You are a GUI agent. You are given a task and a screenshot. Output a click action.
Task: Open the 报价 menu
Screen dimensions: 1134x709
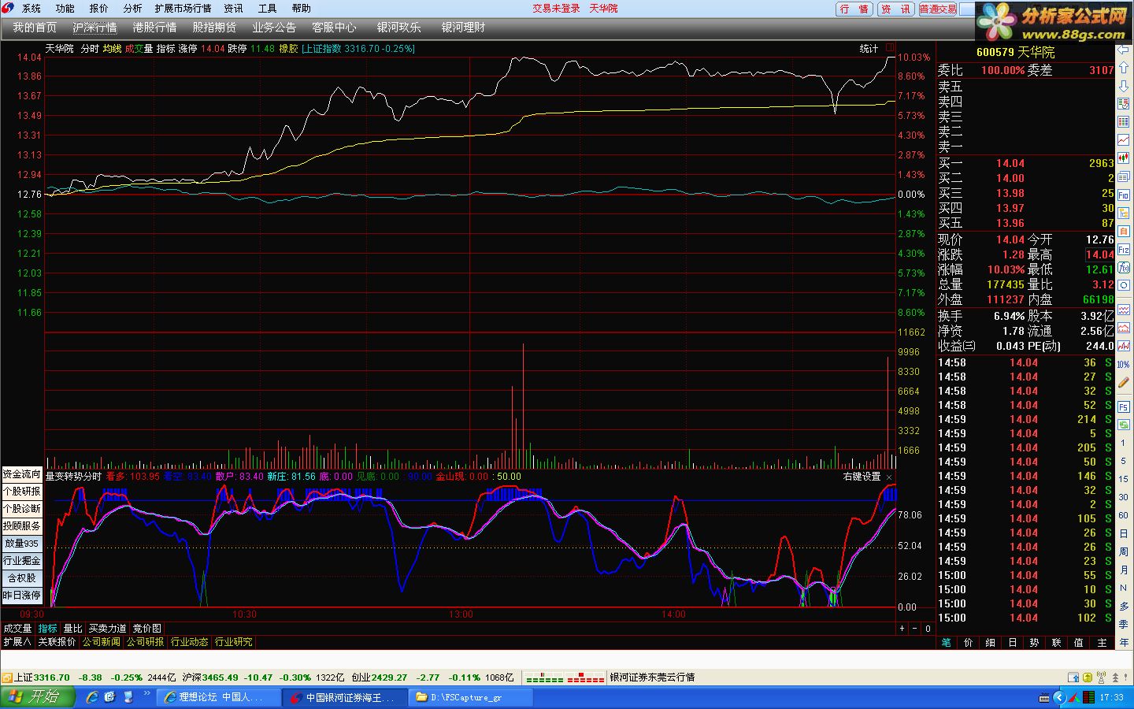[98, 9]
